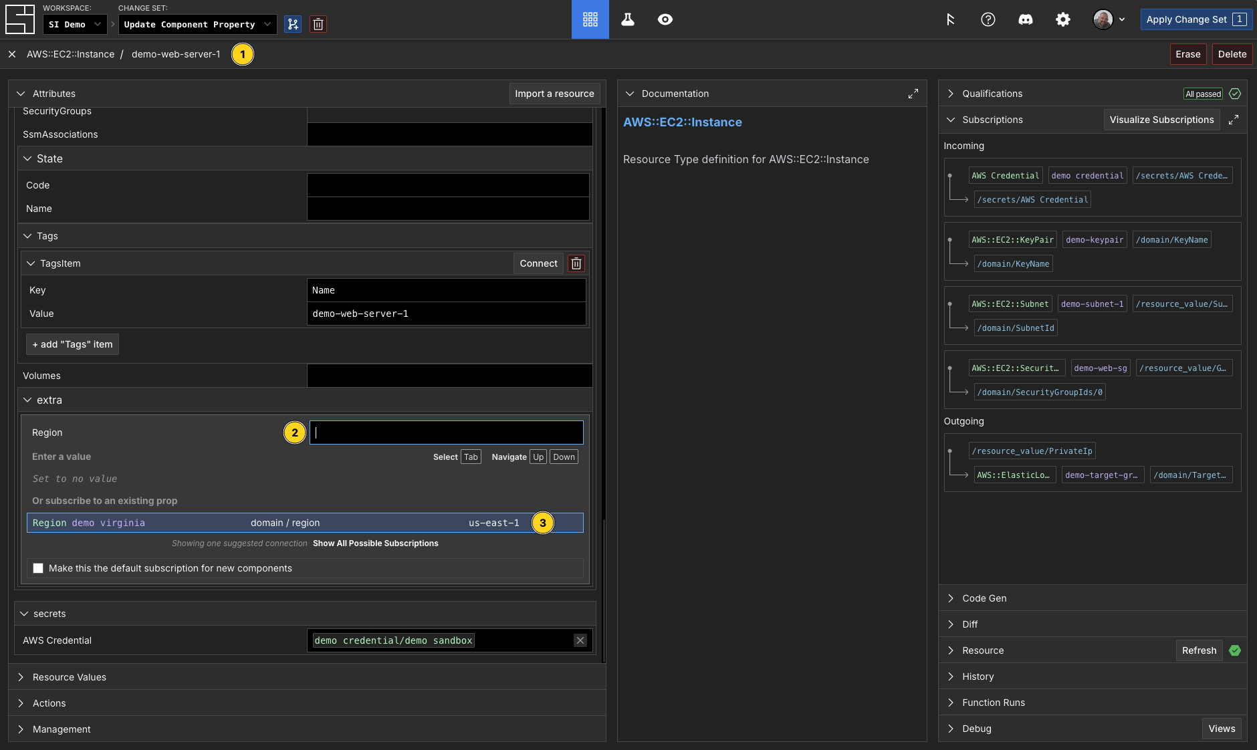1257x750 pixels.
Task: Open the grid view in top bar
Action: tap(590, 19)
